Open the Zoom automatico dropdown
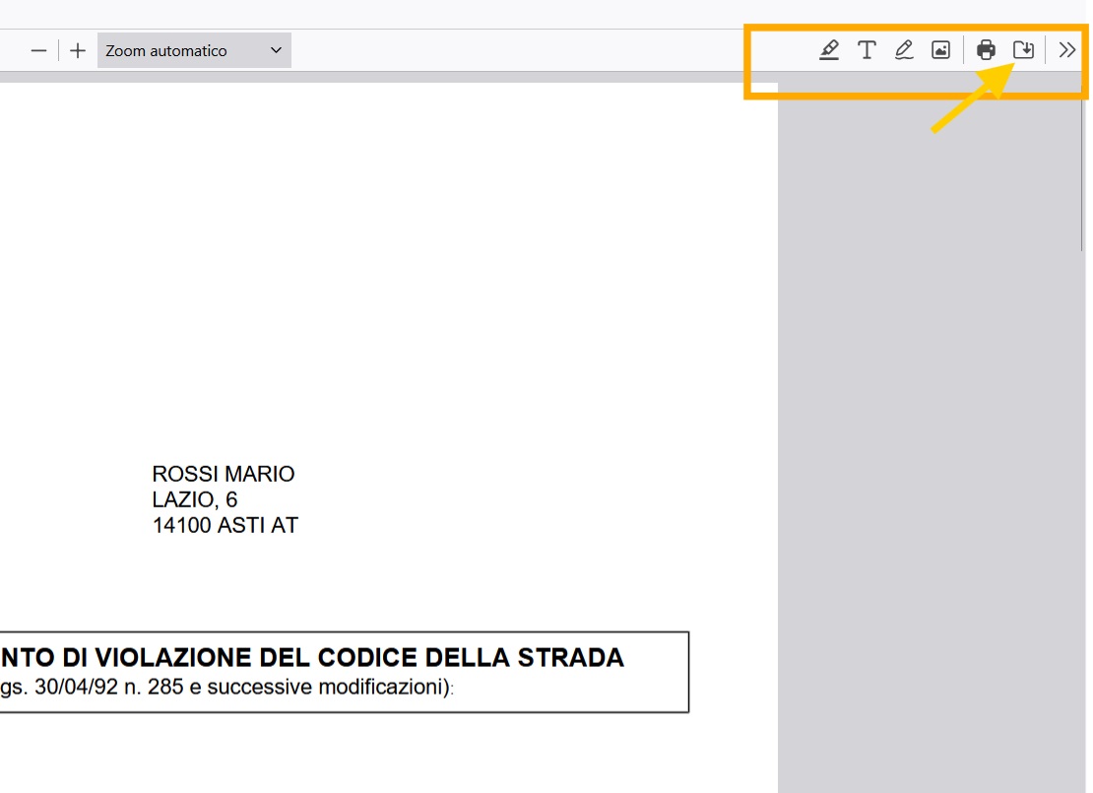Image resolution: width=1093 pixels, height=793 pixels. click(x=194, y=50)
